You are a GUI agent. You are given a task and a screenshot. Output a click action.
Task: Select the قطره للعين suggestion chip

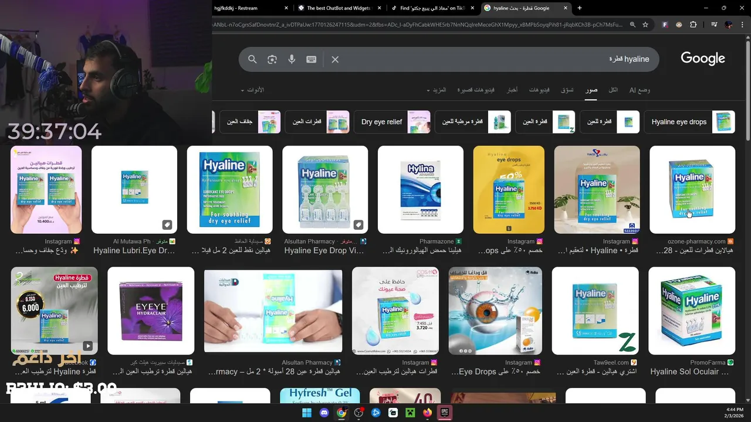coord(610,122)
